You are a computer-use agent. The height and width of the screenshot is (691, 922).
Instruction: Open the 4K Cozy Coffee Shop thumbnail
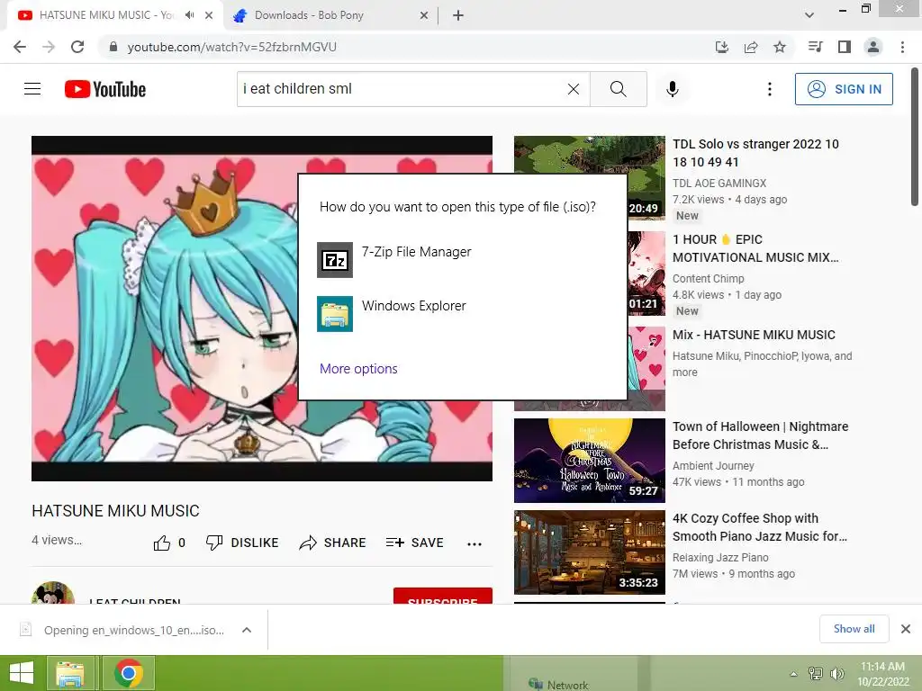pyautogui.click(x=589, y=552)
